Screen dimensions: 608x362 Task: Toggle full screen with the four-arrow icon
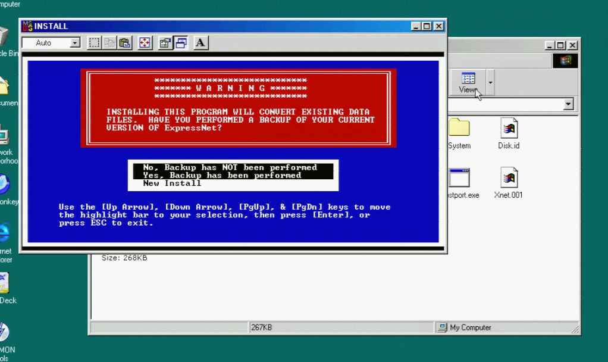click(145, 43)
